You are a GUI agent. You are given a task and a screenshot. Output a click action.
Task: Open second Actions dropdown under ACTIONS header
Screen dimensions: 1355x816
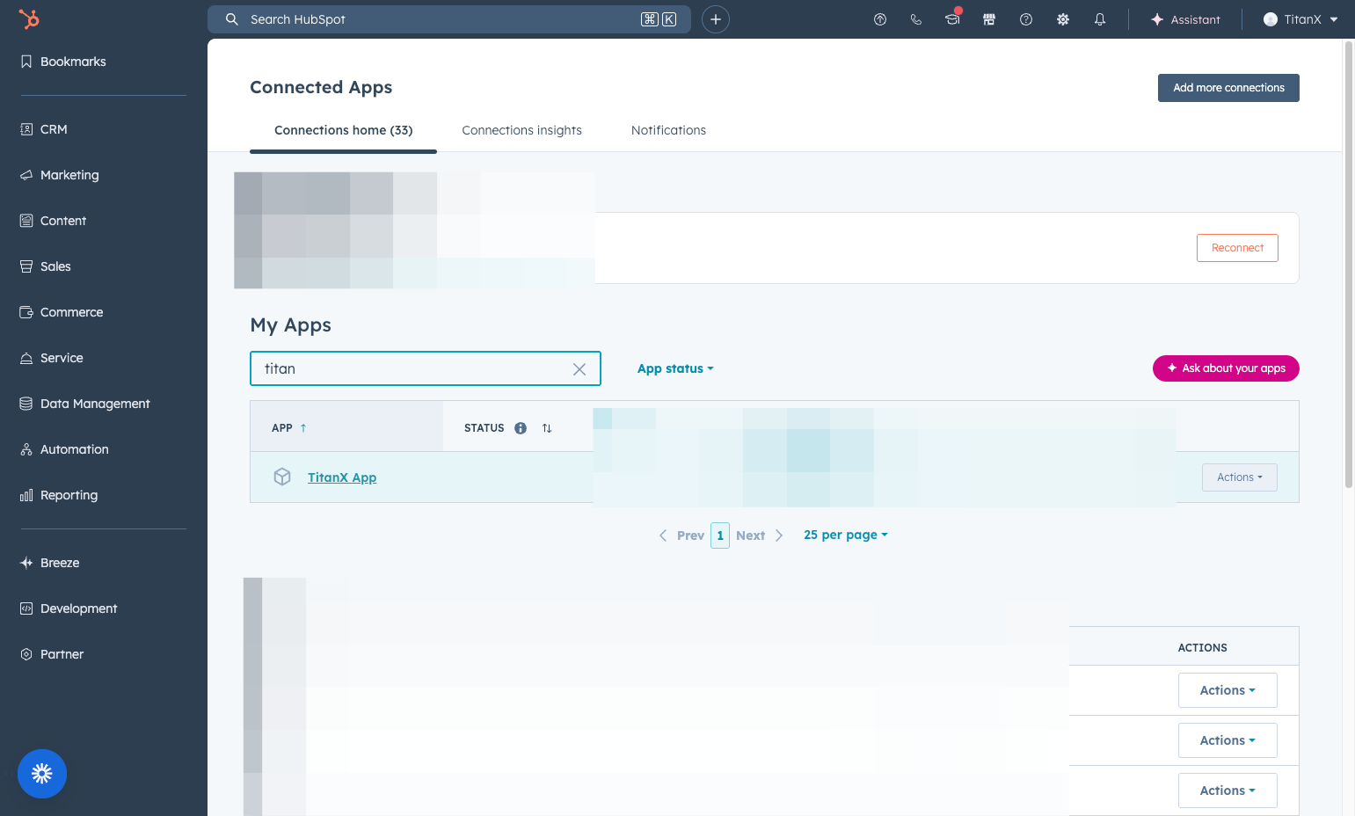pos(1228,740)
